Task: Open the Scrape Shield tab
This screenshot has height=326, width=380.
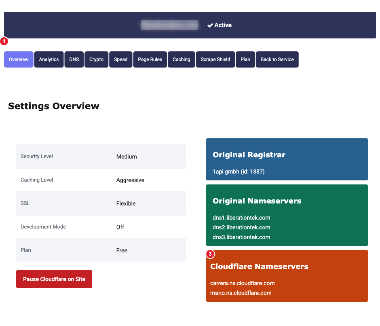Action: 215,59
